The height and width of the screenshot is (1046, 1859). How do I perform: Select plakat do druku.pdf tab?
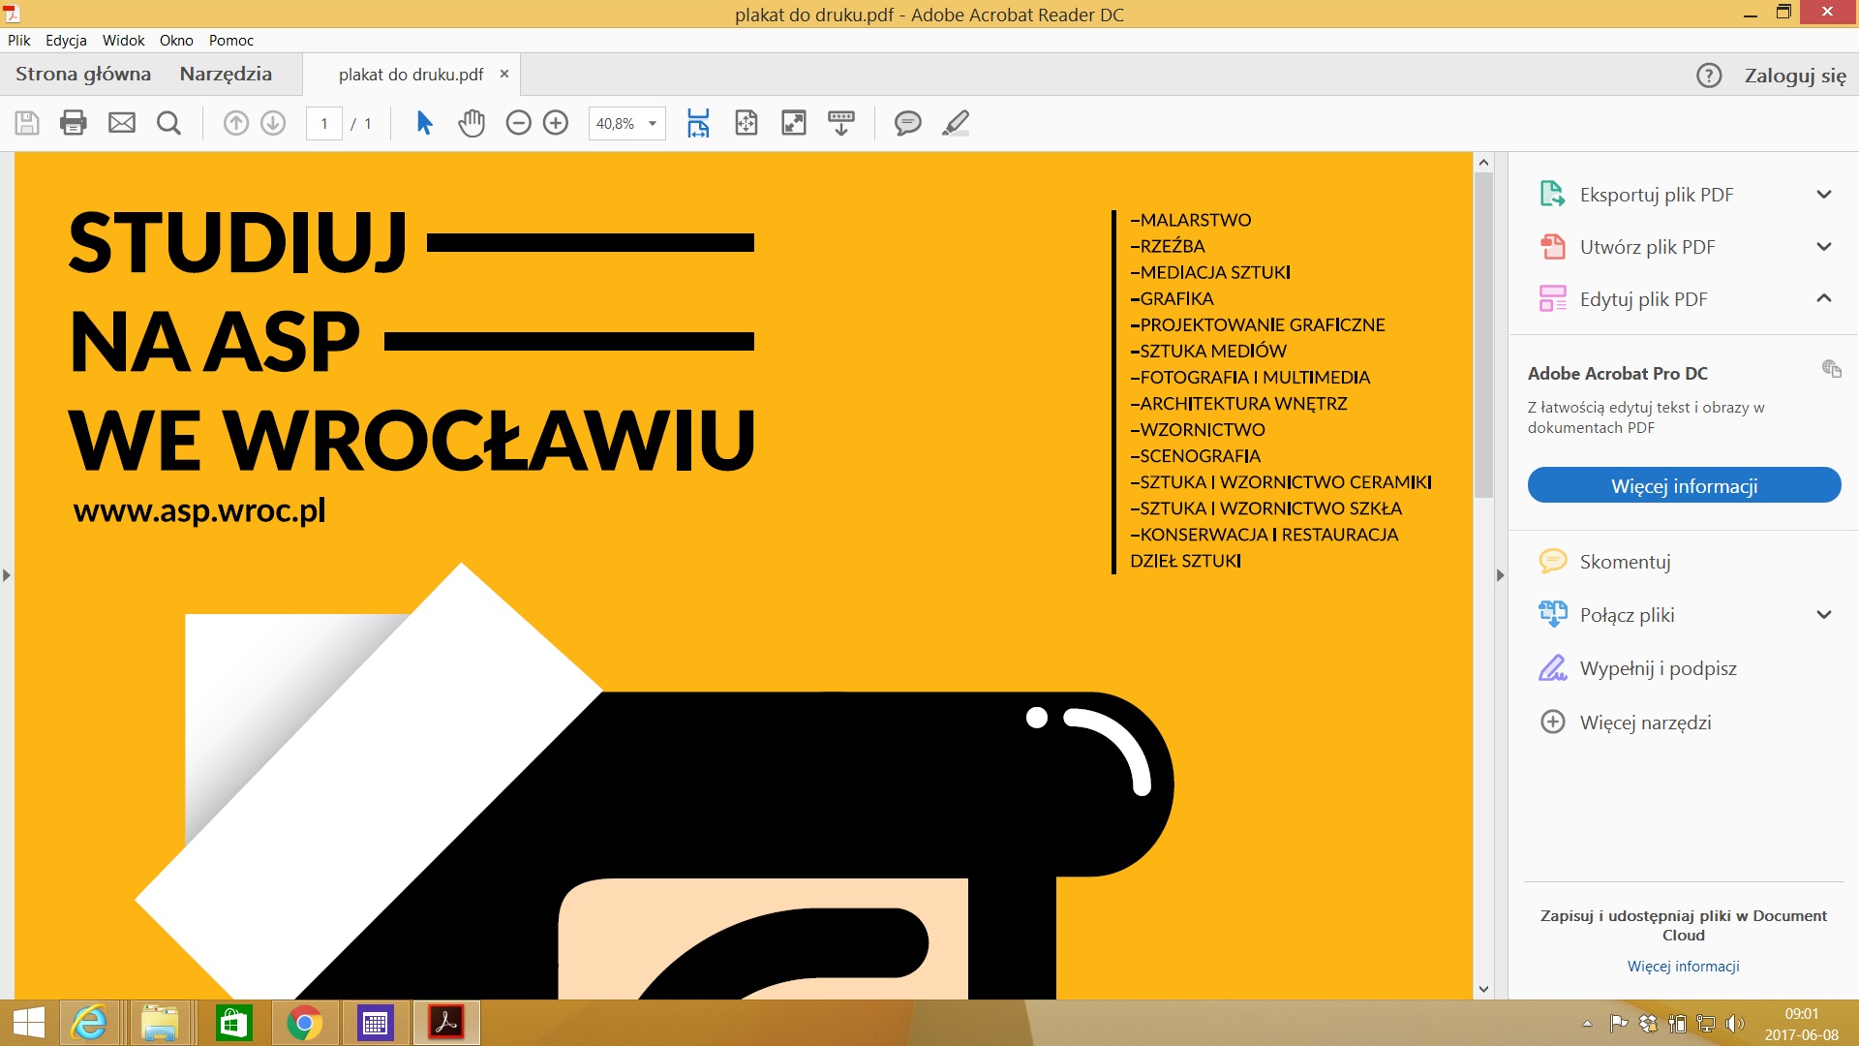(x=411, y=75)
